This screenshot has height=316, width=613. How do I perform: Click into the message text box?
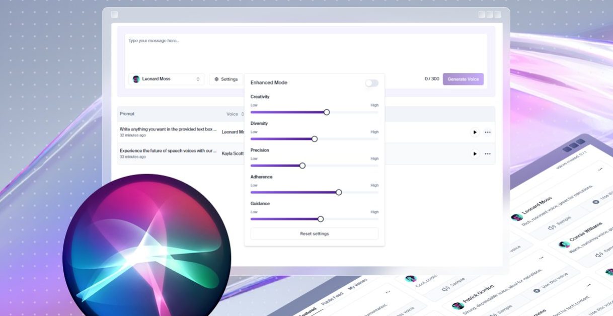(x=305, y=50)
